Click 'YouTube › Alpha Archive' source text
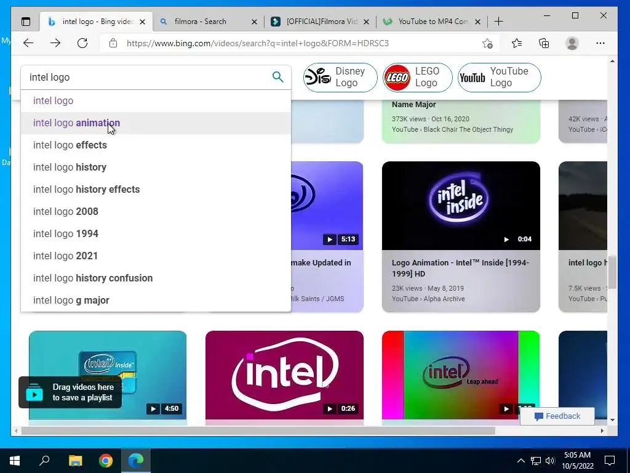Viewport: 630px width, 473px height. point(428,299)
